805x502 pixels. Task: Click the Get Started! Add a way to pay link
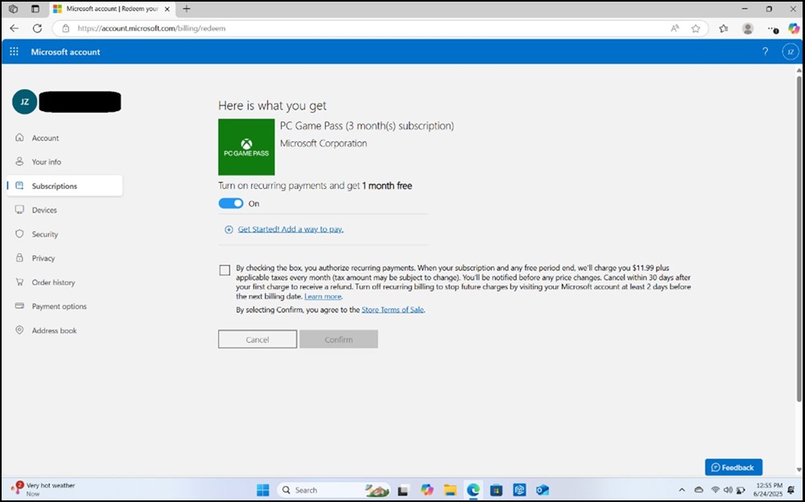(x=290, y=229)
